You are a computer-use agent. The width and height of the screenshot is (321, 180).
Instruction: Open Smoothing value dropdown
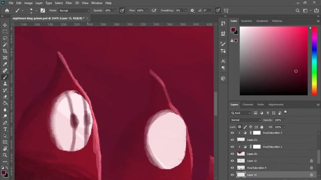pos(186,10)
